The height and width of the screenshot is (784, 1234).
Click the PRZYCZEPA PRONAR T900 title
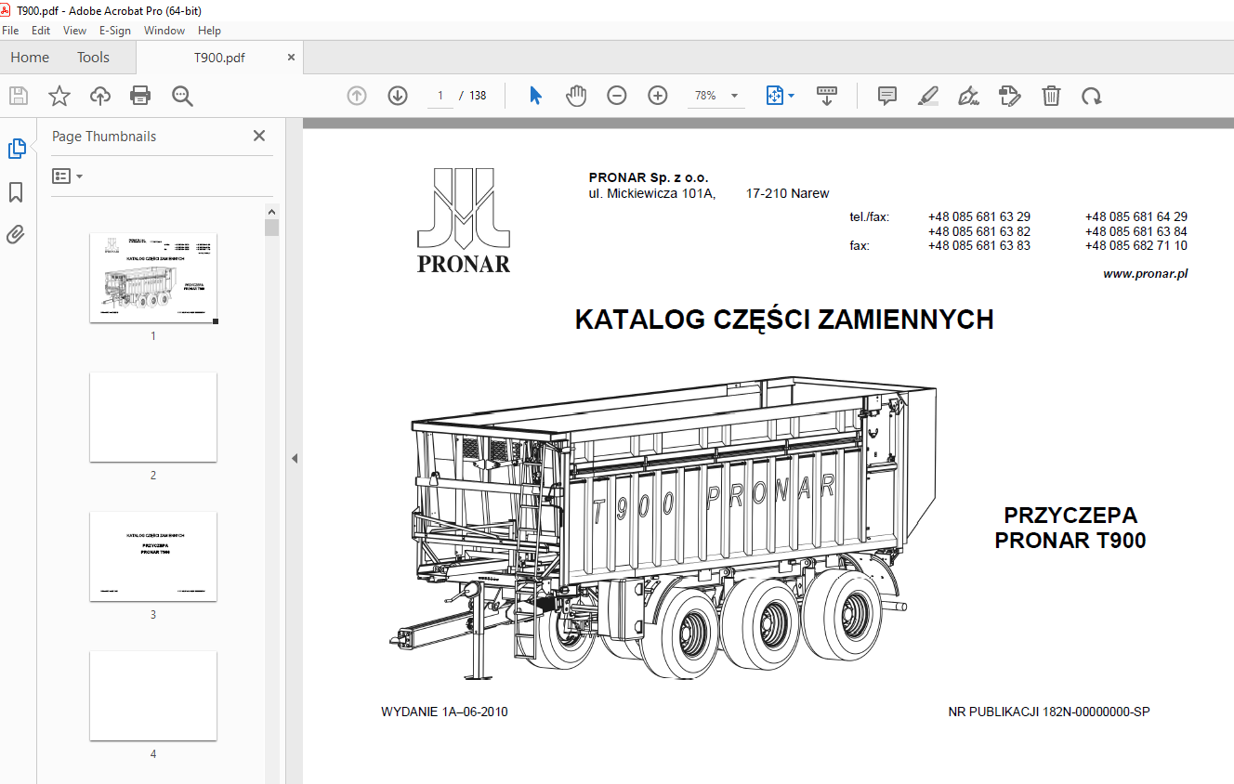(x=1070, y=528)
